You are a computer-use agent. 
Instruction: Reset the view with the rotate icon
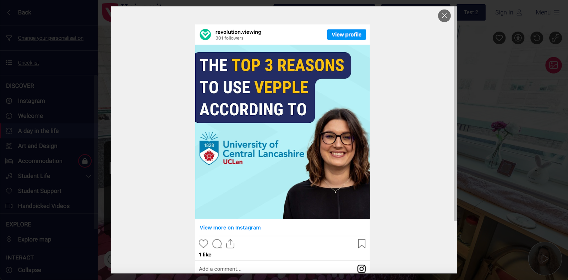point(537,38)
